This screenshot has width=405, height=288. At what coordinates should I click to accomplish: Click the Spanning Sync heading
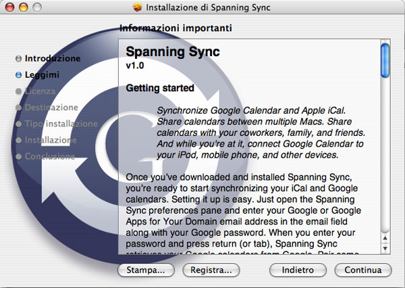[x=173, y=51]
